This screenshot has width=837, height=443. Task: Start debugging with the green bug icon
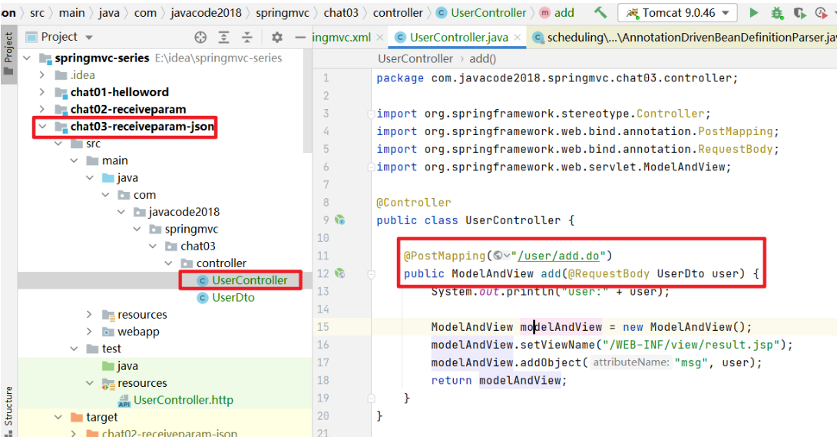pyautogui.click(x=776, y=13)
